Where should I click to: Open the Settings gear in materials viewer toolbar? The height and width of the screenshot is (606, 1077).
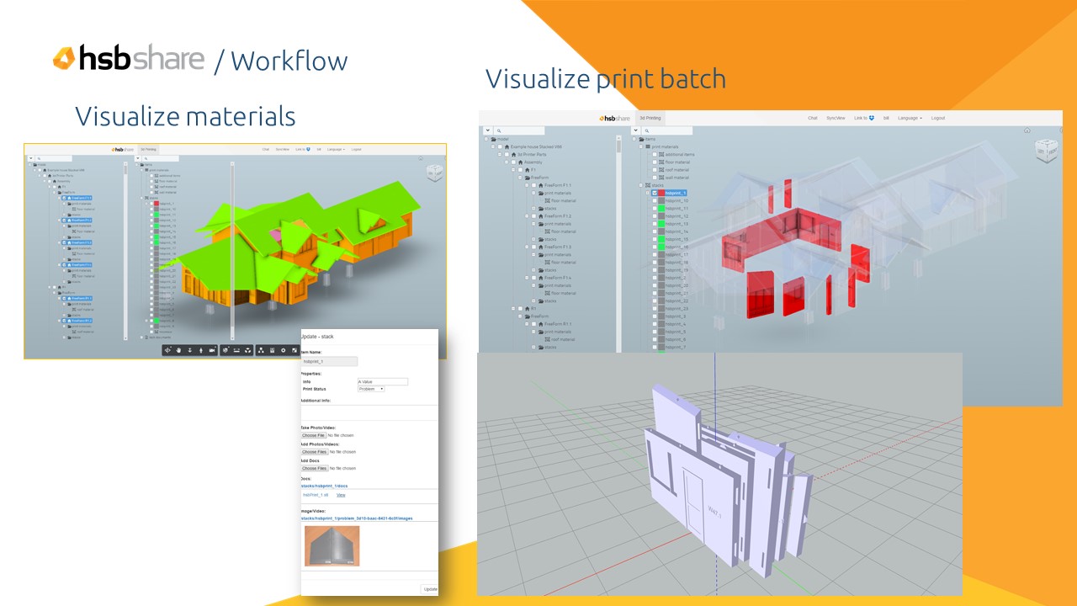click(x=283, y=350)
